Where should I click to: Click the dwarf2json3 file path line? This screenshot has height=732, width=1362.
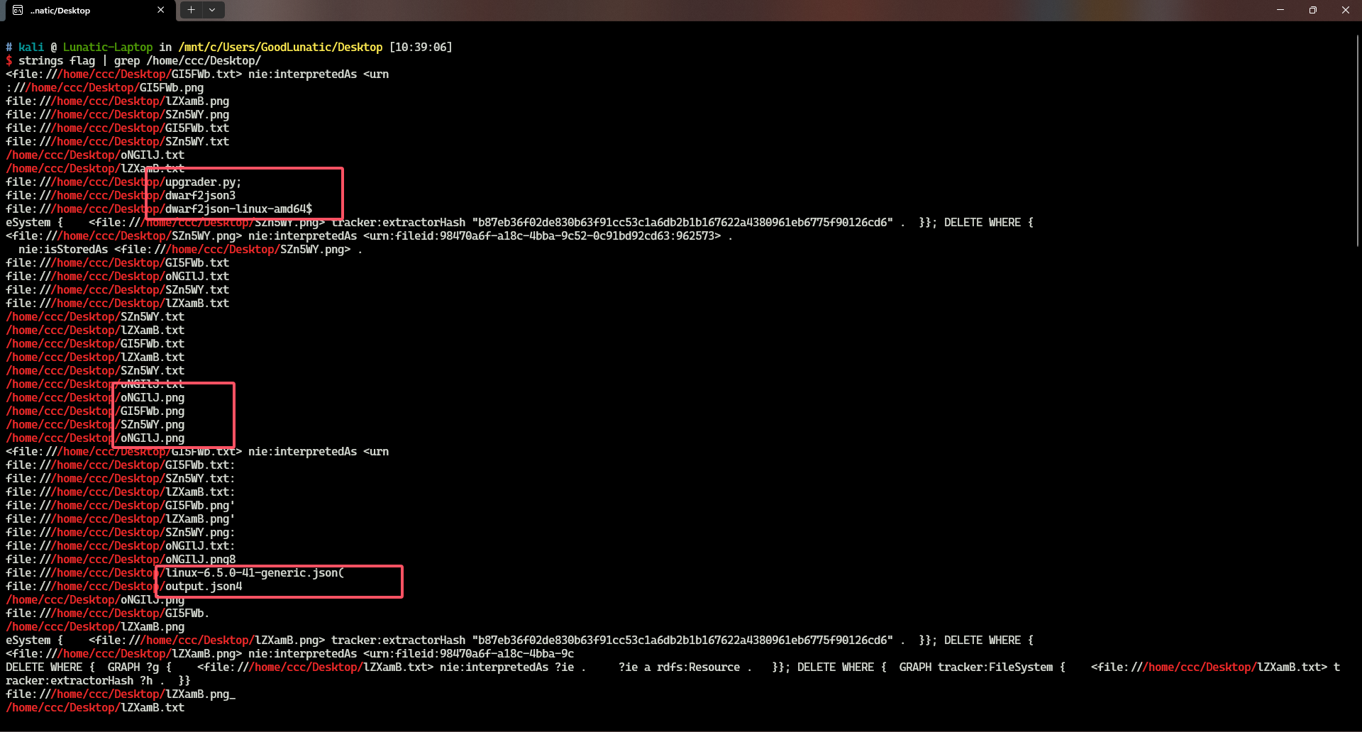[200, 196]
